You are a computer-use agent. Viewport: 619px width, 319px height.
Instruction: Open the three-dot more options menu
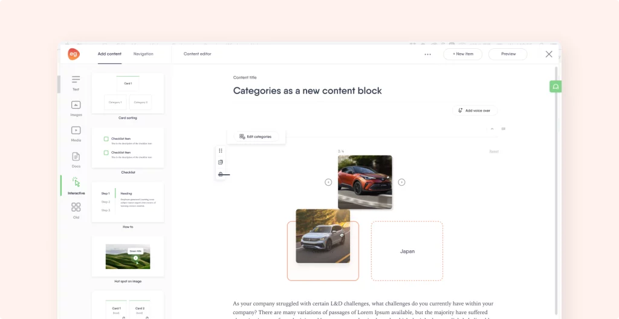click(x=427, y=54)
